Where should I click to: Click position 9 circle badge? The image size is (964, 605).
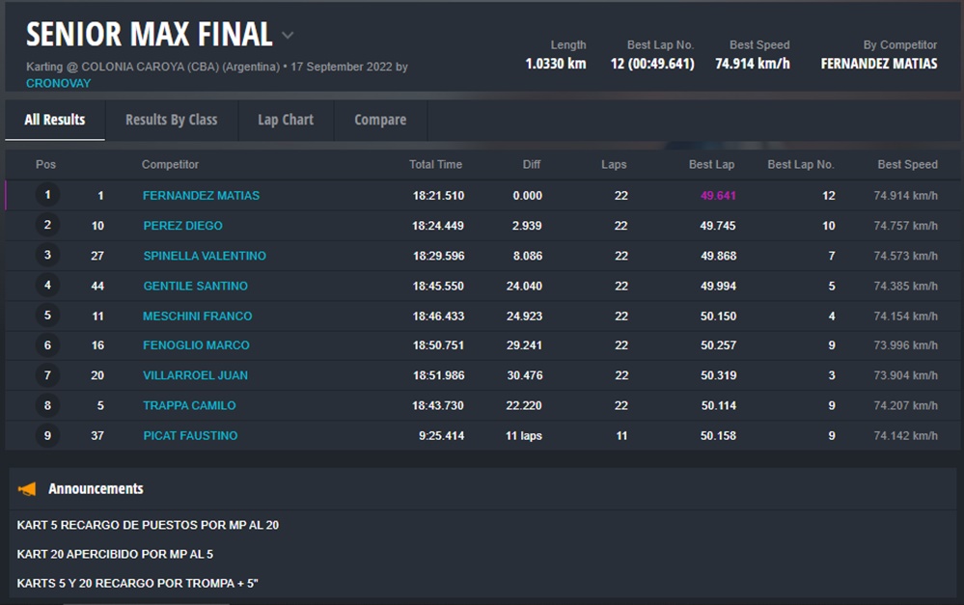click(x=46, y=435)
